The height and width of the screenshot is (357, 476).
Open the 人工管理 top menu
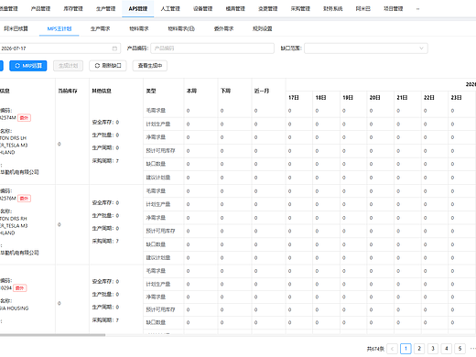point(170,9)
